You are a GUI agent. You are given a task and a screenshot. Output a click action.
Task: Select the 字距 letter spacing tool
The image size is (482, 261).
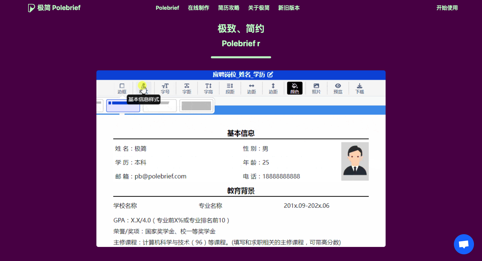point(186,88)
